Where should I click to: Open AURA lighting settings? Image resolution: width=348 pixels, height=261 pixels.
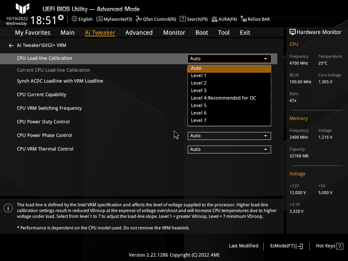coord(224,19)
